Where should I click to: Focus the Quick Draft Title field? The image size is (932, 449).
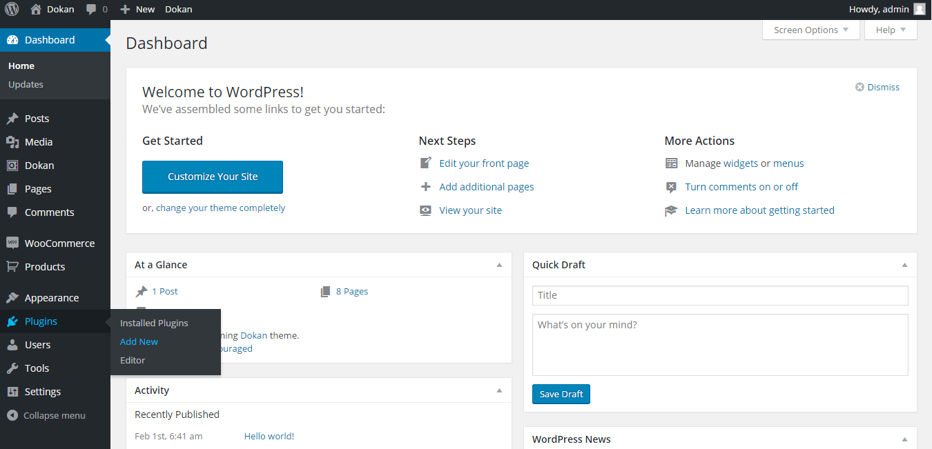[720, 295]
